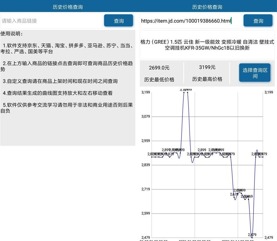Click the field containing the item.jd.com link
Viewport: 277px width, 241px height.
tap(191, 21)
